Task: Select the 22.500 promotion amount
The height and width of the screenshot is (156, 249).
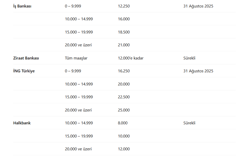Action: tap(124, 97)
